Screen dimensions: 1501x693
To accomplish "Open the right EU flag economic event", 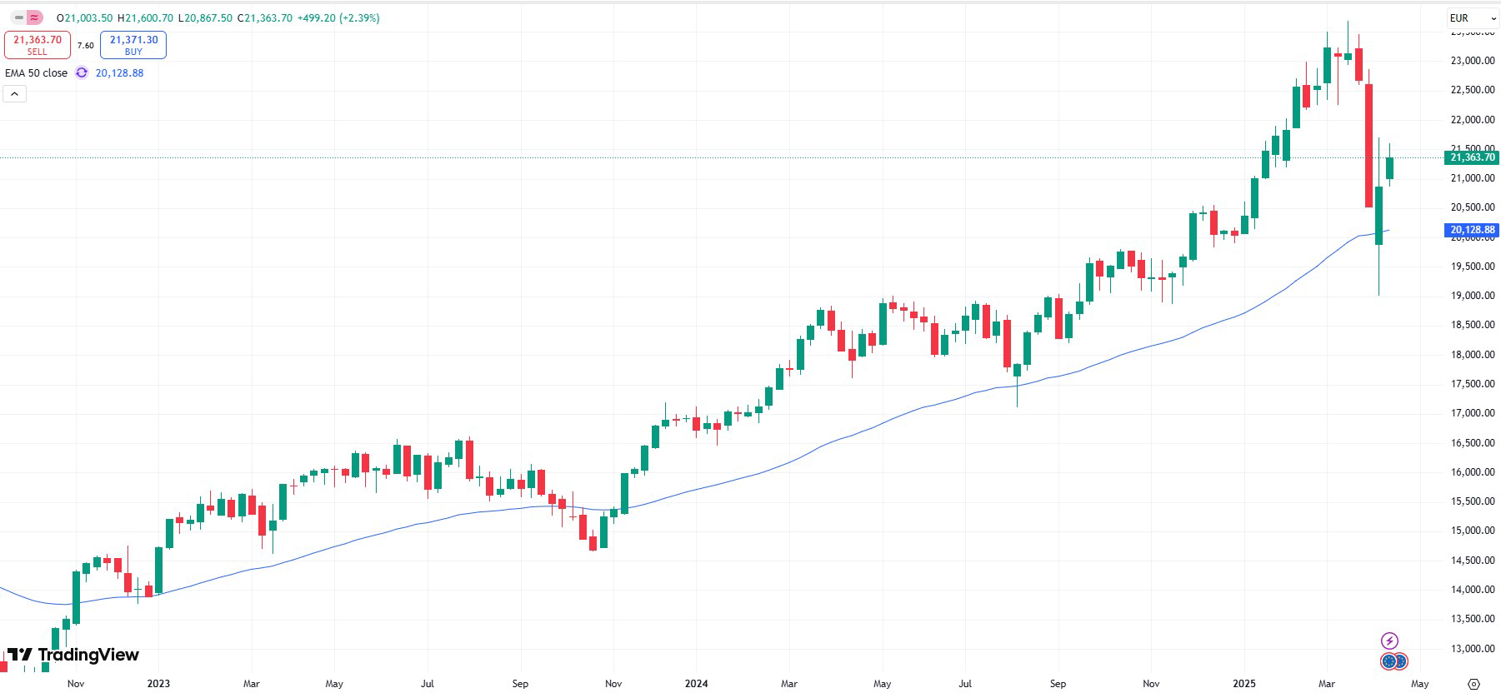I will pyautogui.click(x=1400, y=661).
